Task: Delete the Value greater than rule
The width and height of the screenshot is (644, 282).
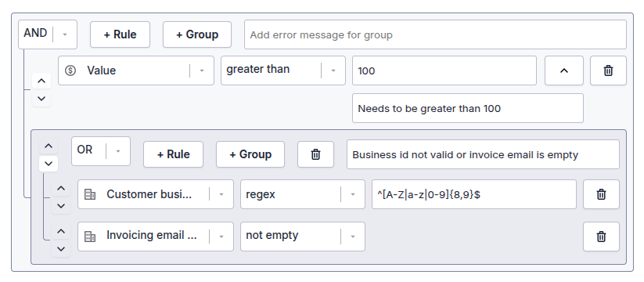Action: [608, 70]
